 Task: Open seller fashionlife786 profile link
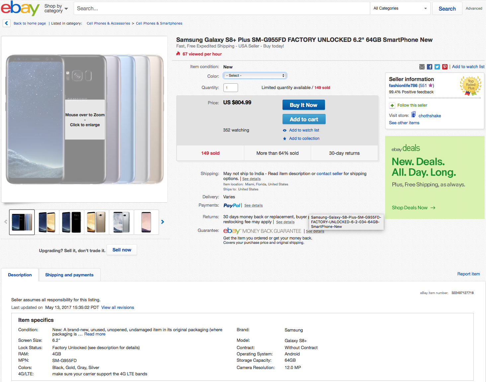click(403, 86)
